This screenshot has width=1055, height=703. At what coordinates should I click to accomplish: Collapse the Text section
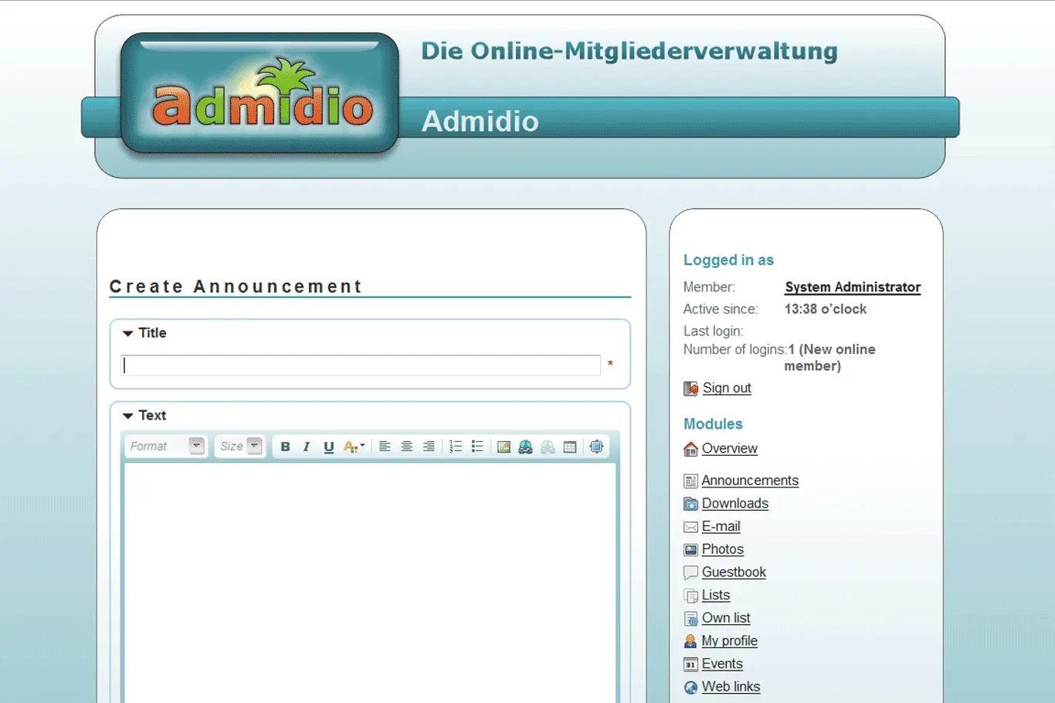(128, 416)
